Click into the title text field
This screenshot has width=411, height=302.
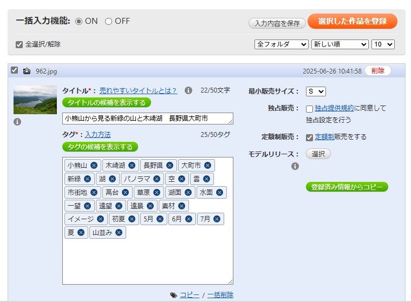148,119
